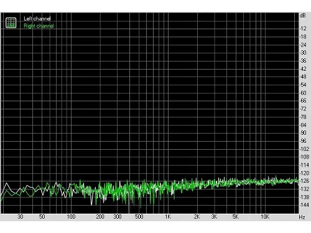Click the 10K frequency label
311x233 pixels.
265,217
